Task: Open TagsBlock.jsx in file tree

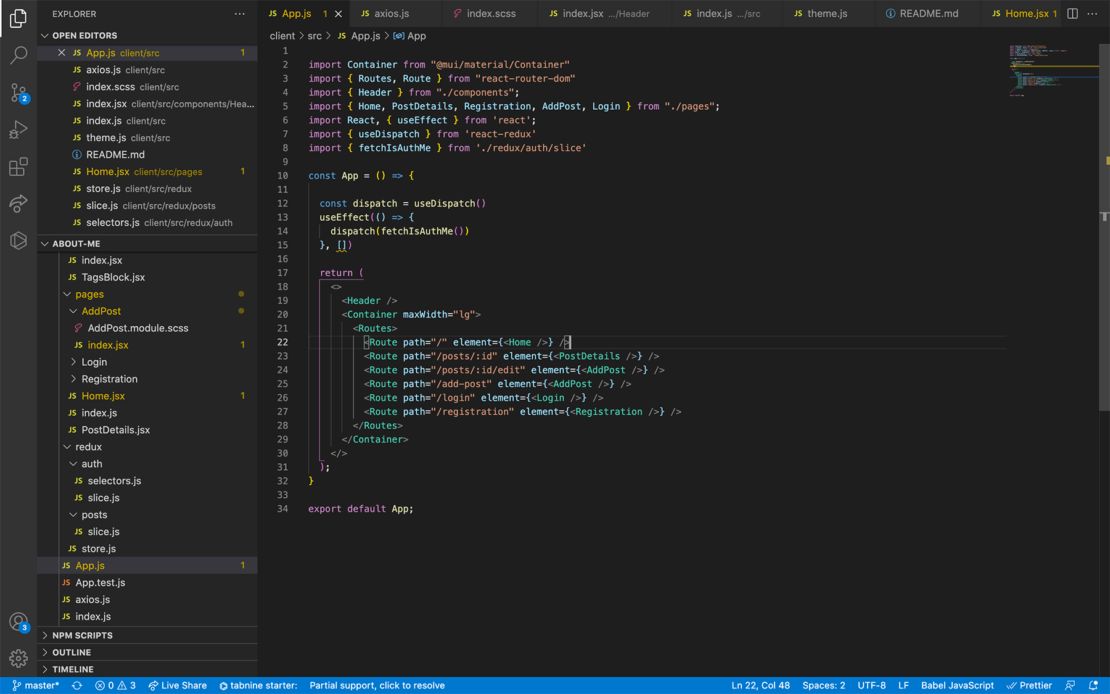Action: pos(147,278)
